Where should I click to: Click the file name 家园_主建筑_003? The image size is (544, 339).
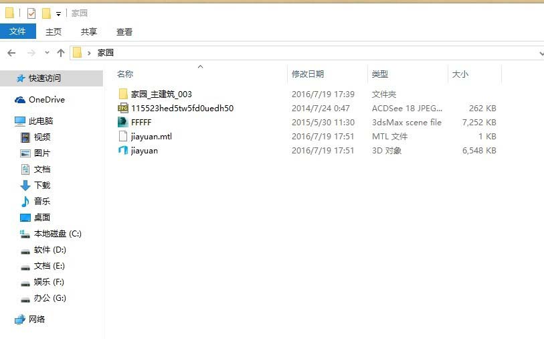point(161,94)
